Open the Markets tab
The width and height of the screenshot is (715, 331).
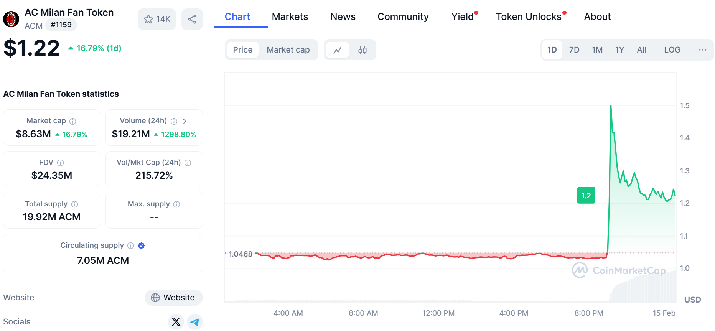[290, 17]
